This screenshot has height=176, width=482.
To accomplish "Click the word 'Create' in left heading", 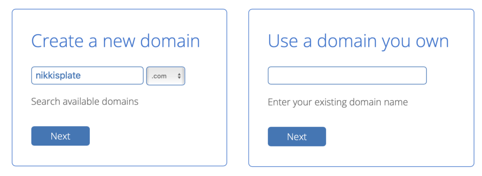I will [57, 41].
